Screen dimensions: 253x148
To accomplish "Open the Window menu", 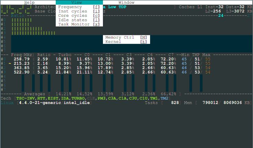I will [x=126, y=2].
